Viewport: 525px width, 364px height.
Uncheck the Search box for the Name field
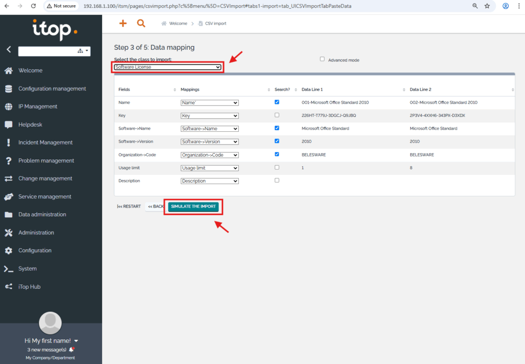[x=277, y=102]
